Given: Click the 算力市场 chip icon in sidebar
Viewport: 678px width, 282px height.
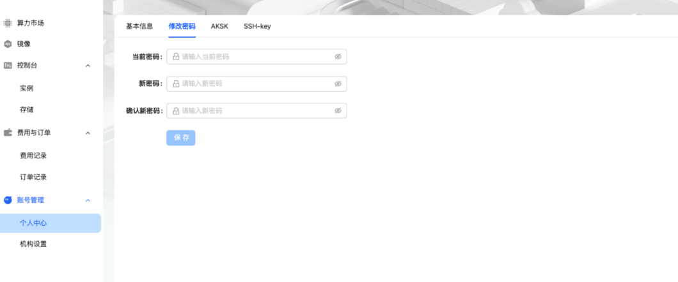Looking at the screenshot, I should click(8, 24).
